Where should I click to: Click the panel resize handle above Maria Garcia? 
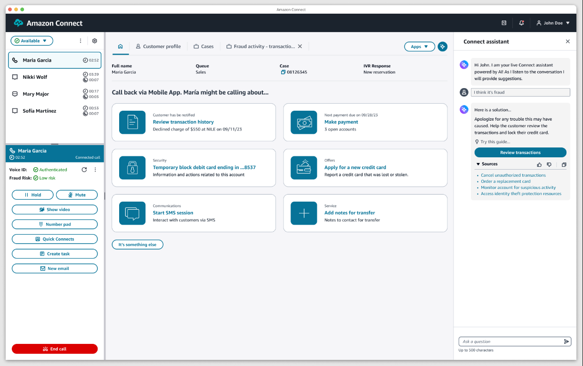click(55, 144)
